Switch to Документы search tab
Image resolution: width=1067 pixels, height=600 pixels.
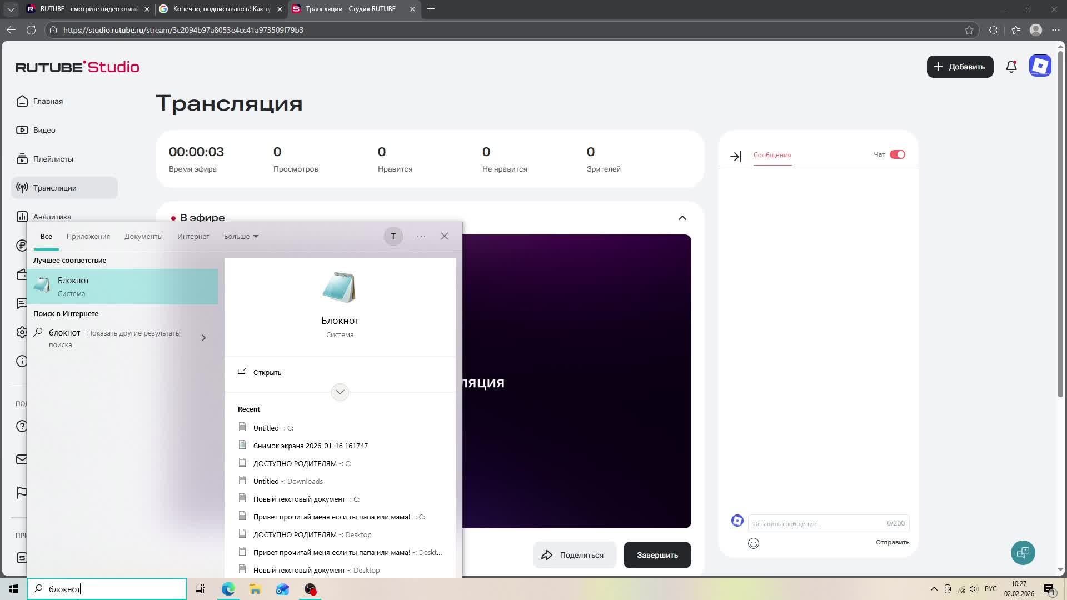point(143,236)
